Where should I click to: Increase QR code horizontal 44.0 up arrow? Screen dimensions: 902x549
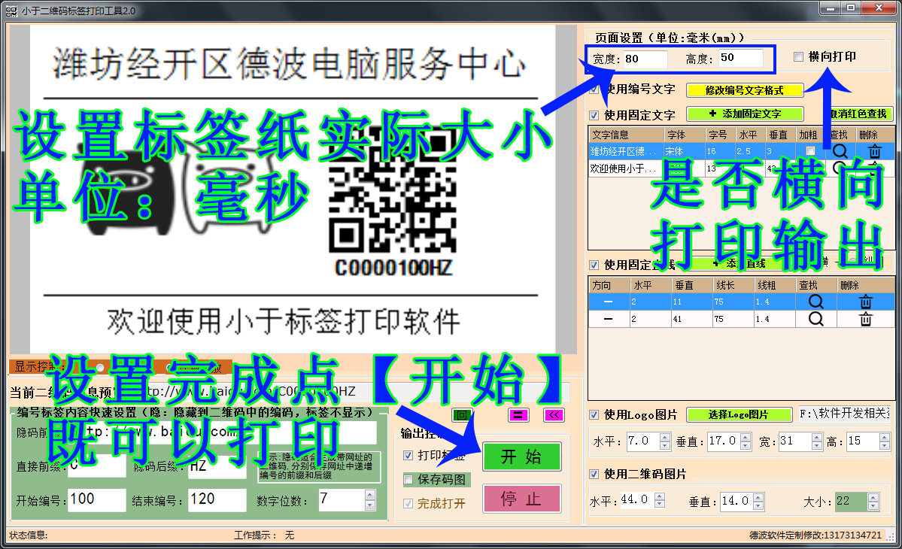[660, 496]
